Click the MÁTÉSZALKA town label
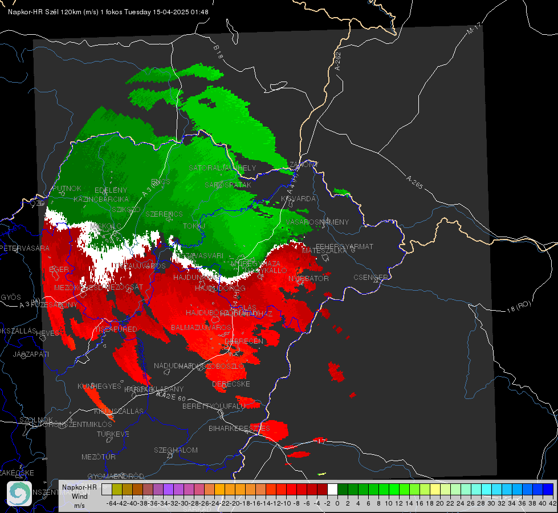Image resolution: width=558 pixels, height=513 pixels. tap(324, 251)
